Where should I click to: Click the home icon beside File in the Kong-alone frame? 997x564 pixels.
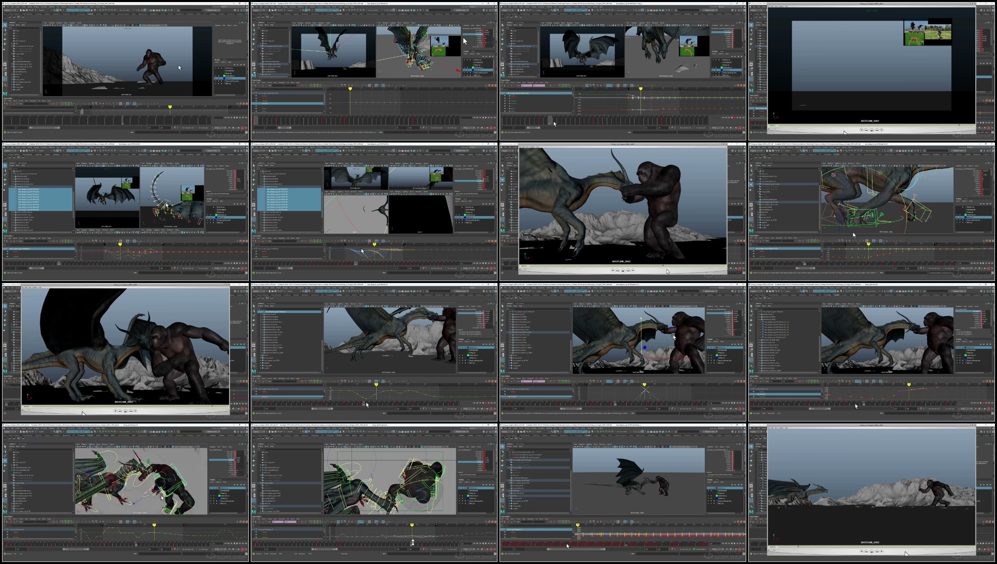pos(4,7)
